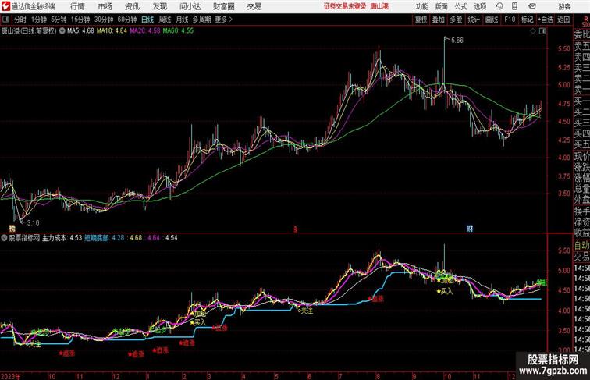
Task: Click the 2023年 date axis label
Action: click(11, 376)
